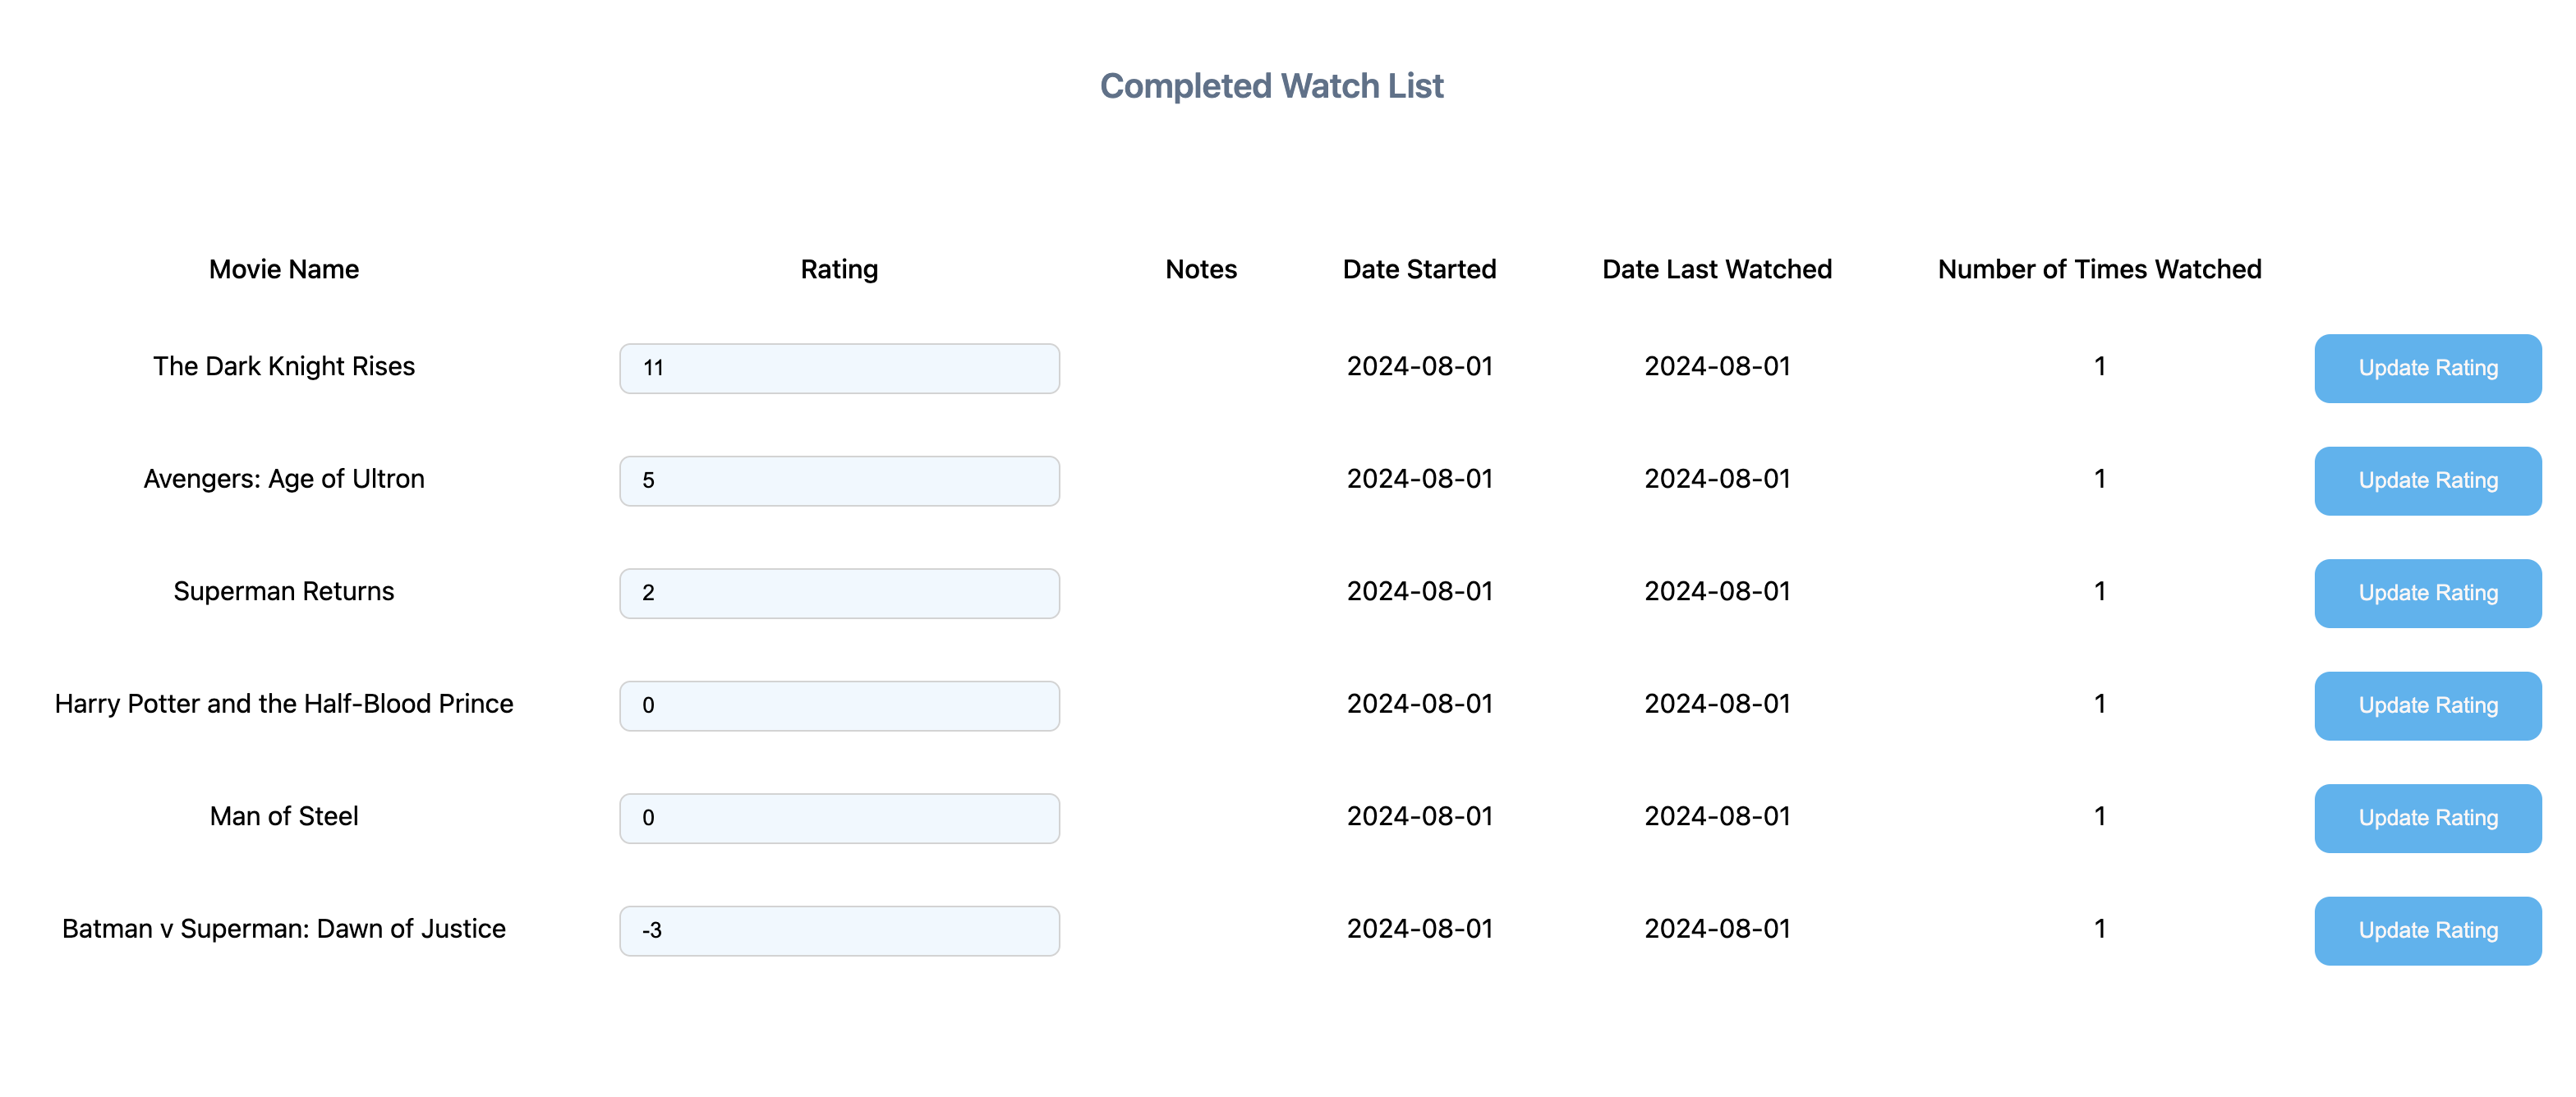Click Update Rating for Avengers: Age of Ultron

point(2427,481)
